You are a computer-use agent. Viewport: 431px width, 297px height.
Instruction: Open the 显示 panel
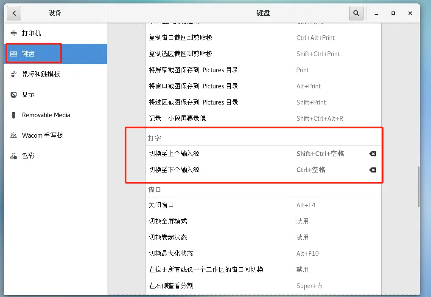pos(56,95)
